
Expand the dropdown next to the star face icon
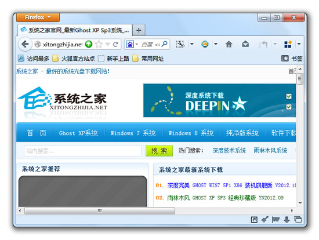pyautogui.click(x=216, y=44)
